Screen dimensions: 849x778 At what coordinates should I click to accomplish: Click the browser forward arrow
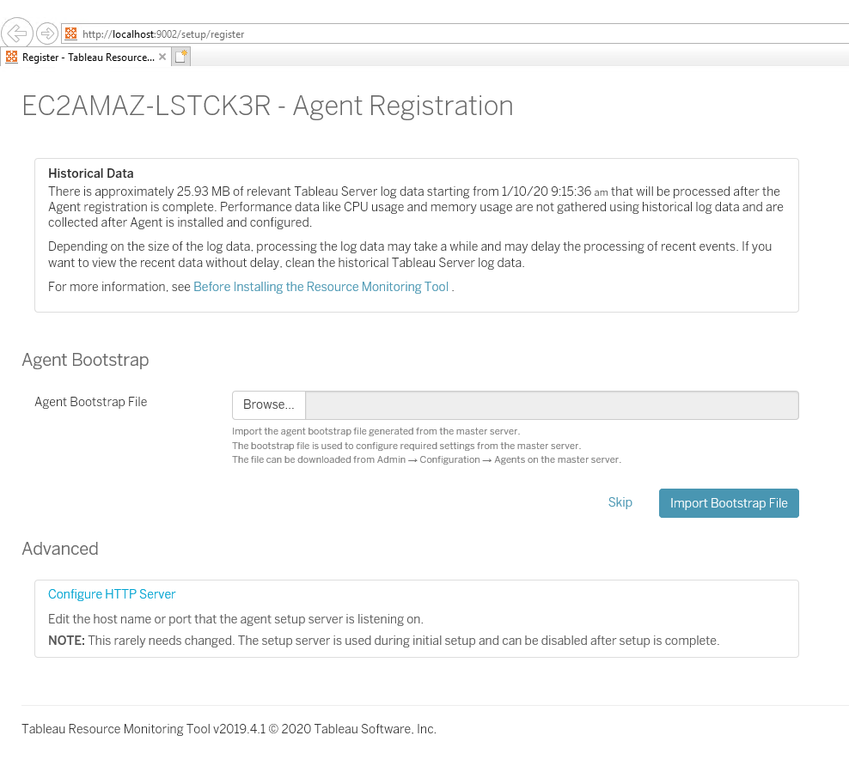coord(47,33)
